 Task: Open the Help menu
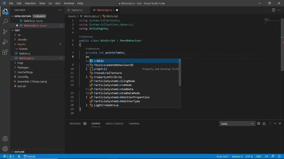80,3
